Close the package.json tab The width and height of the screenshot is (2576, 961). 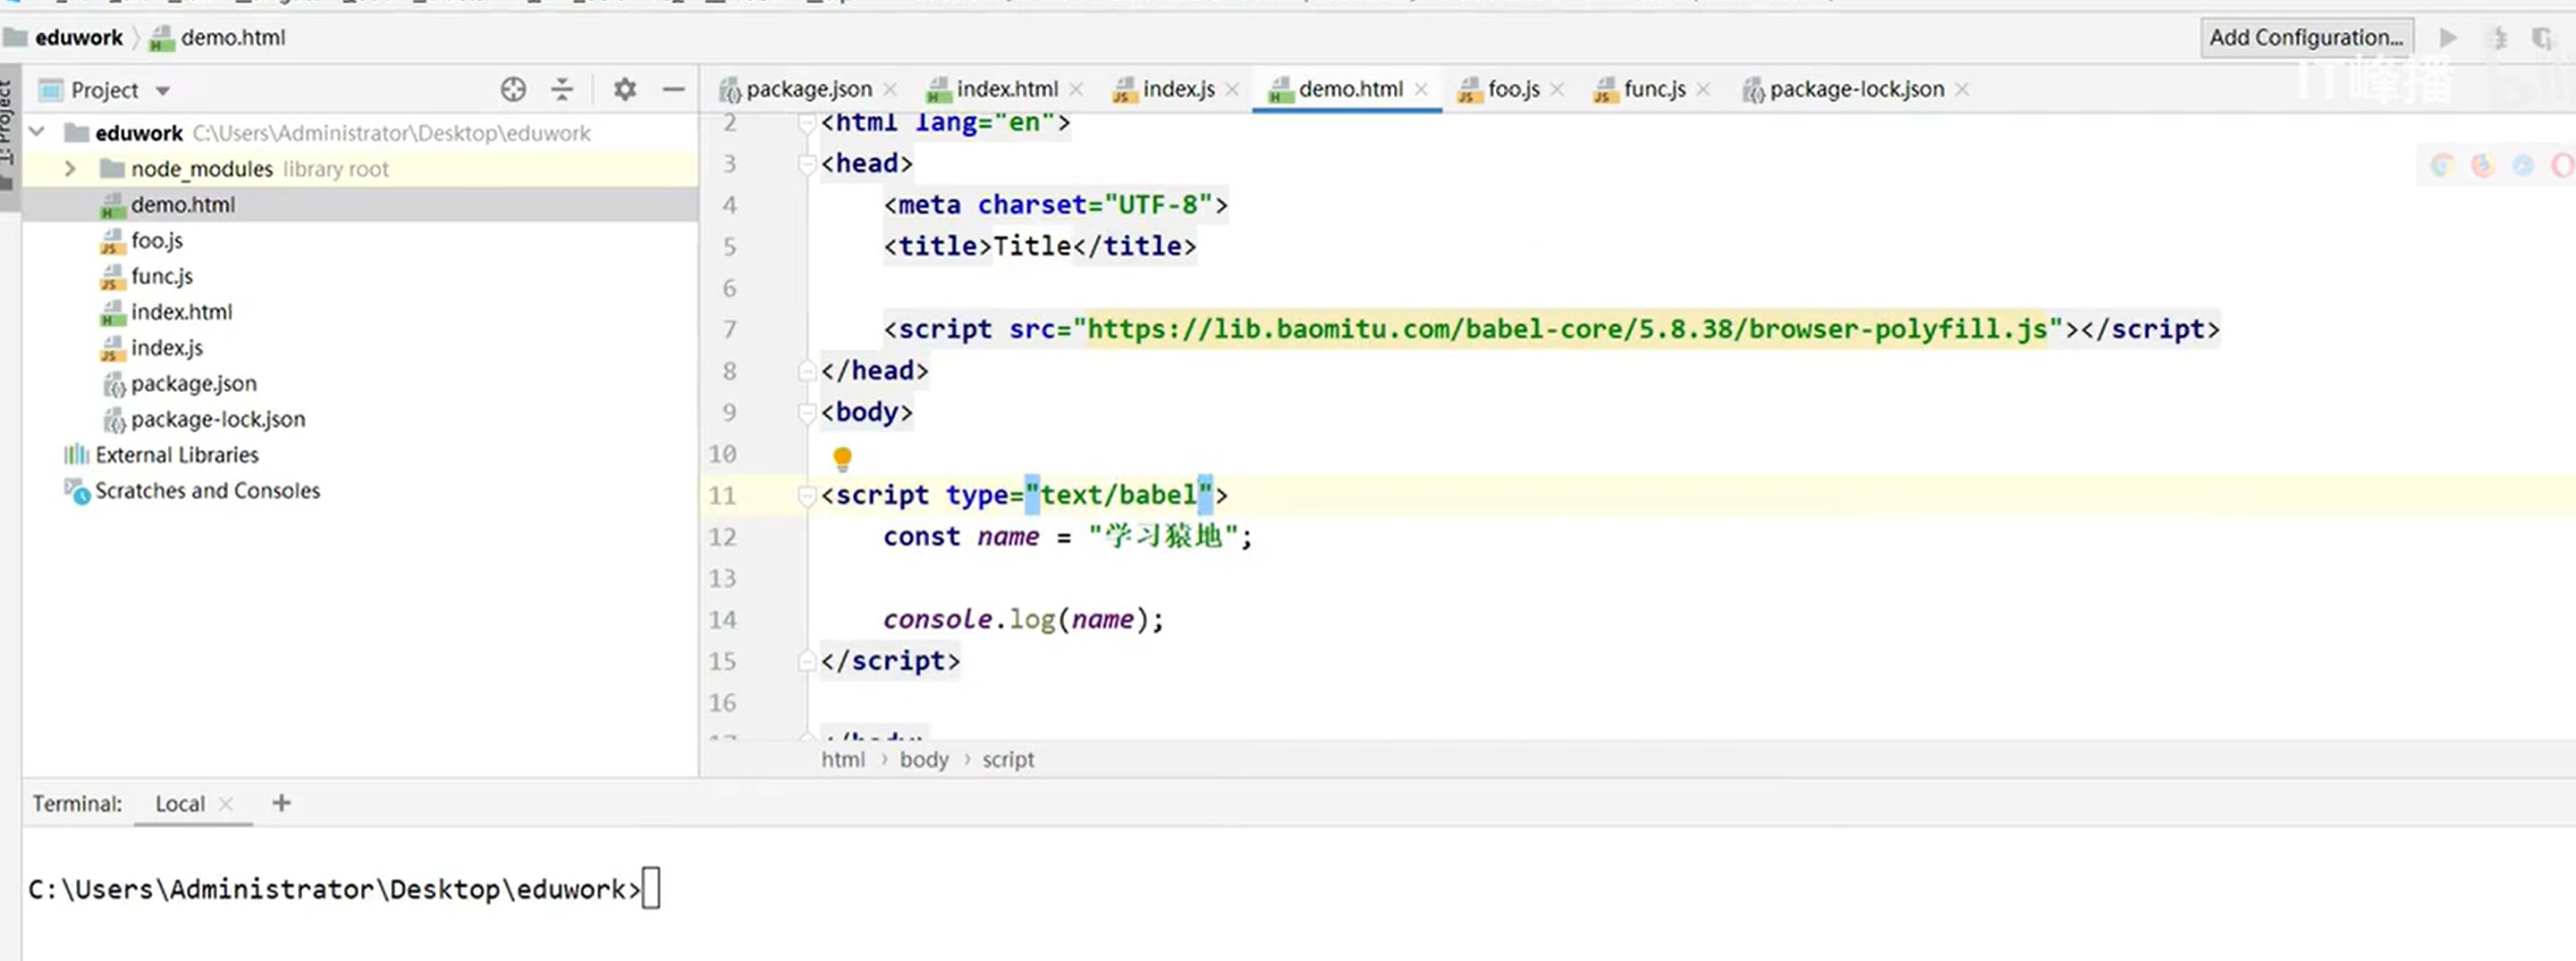tap(890, 90)
